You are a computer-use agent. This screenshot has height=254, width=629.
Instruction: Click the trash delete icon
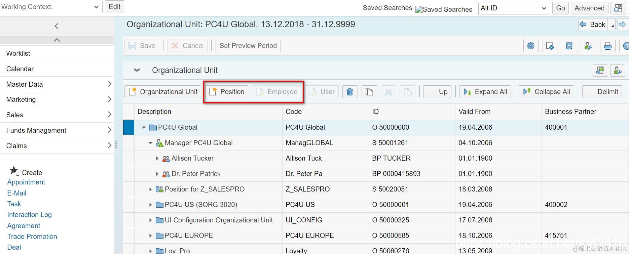click(350, 92)
